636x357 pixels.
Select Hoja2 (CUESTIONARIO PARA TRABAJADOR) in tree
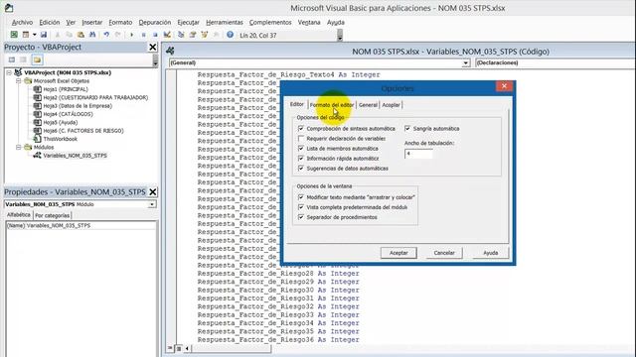[95, 97]
